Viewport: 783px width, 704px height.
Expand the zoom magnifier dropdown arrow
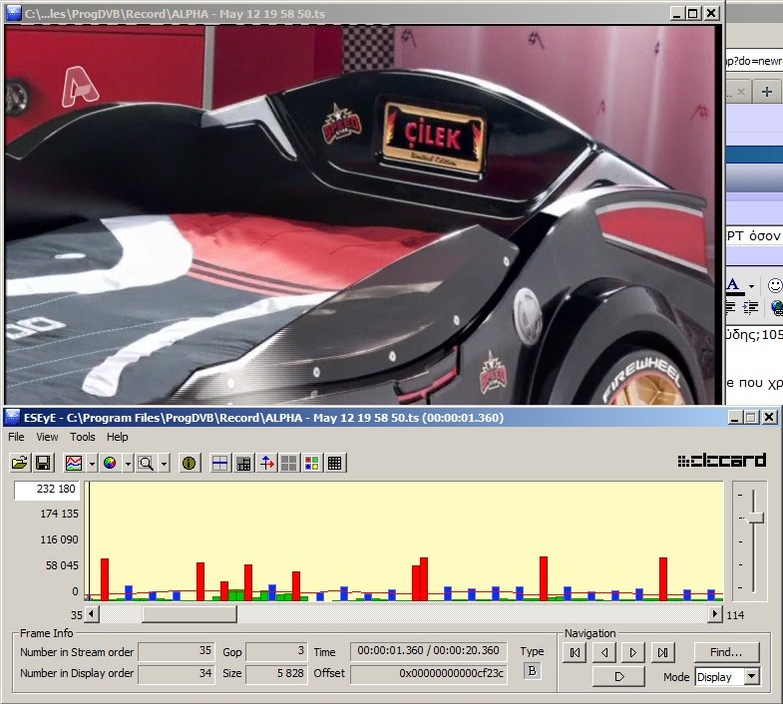(x=165, y=464)
